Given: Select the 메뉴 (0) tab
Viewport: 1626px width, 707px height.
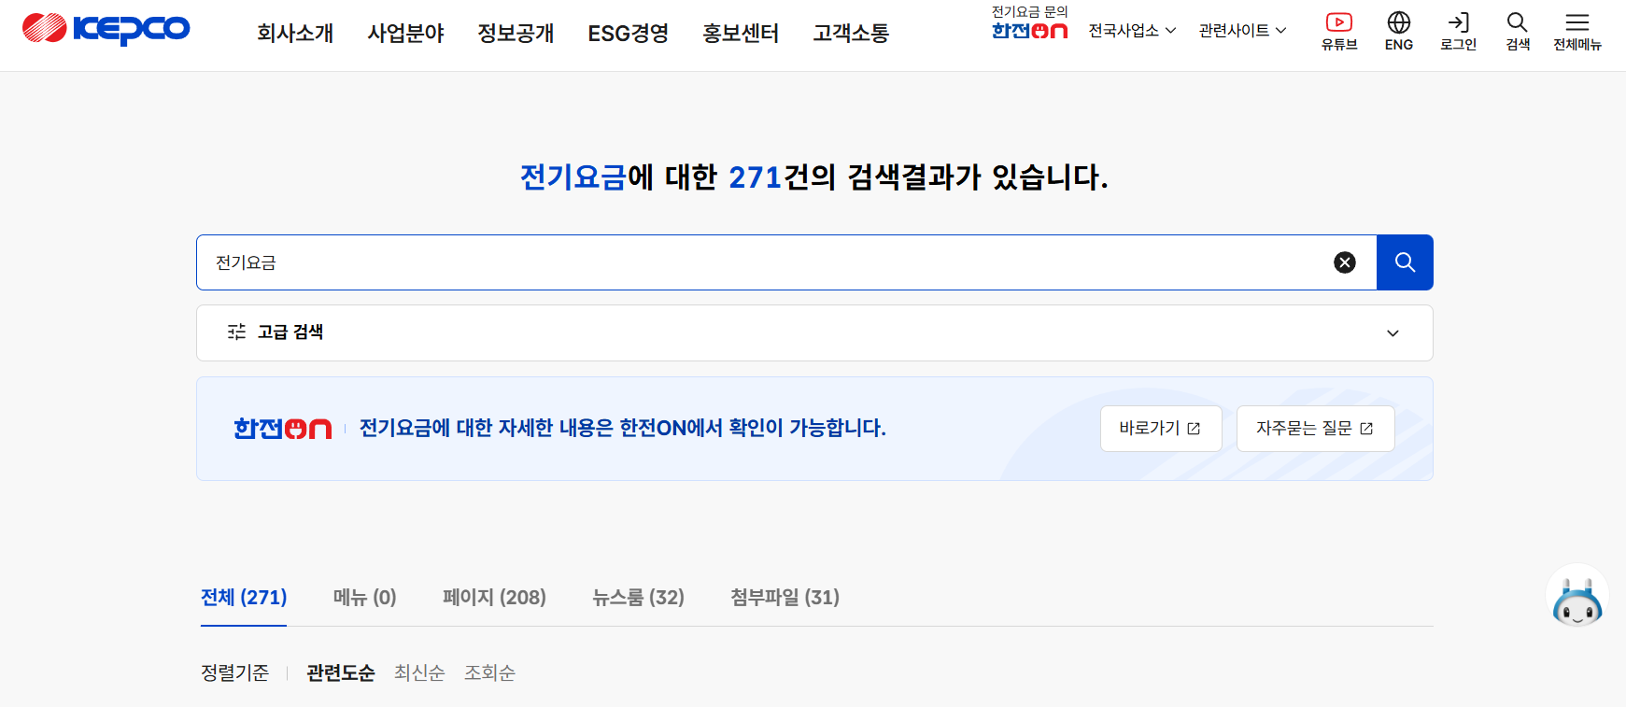Looking at the screenshot, I should (x=365, y=598).
